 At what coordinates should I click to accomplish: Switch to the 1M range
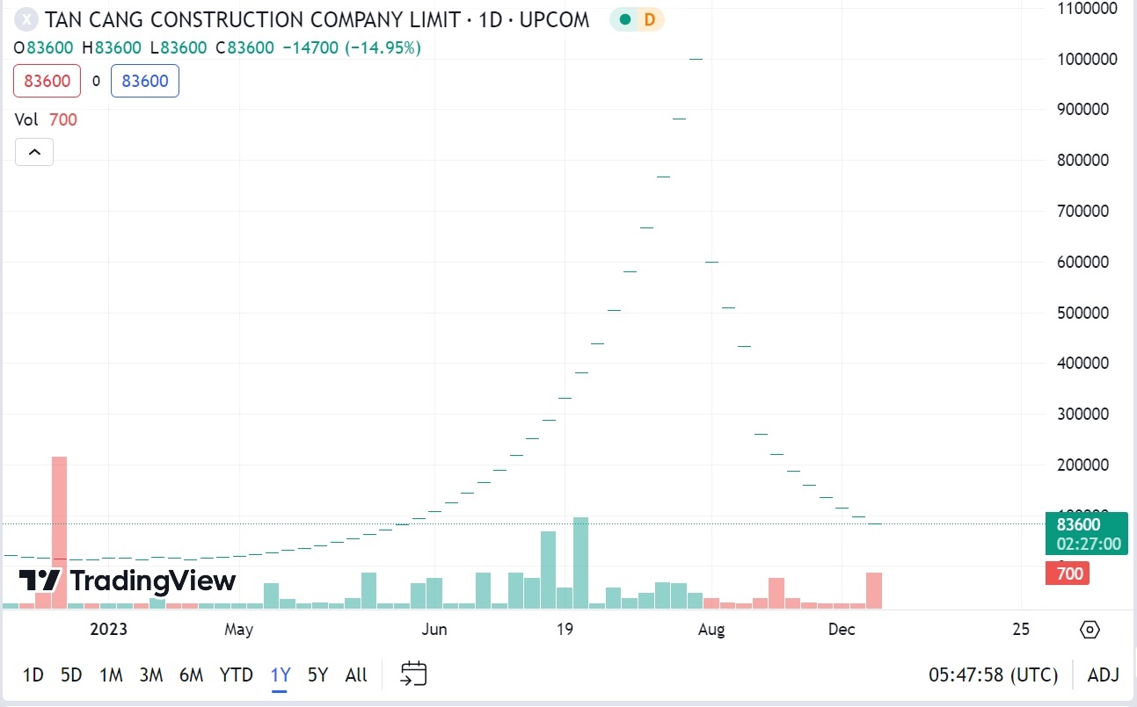(x=111, y=675)
